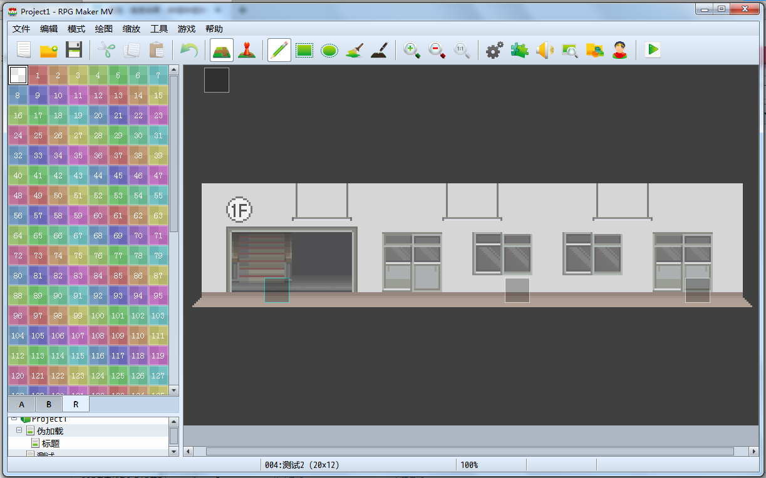
Task: Switch to the R region tab
Action: [x=76, y=404]
